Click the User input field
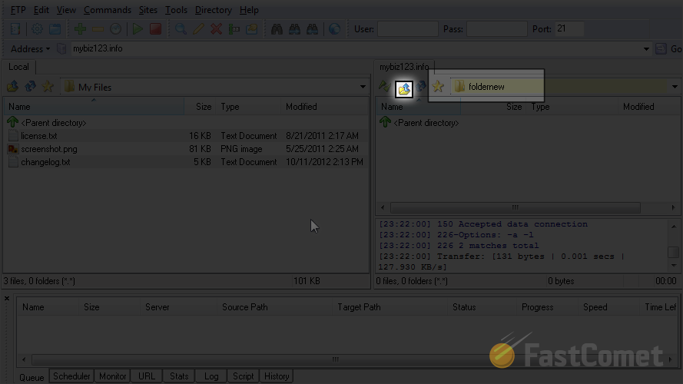683x384 pixels. (x=408, y=29)
